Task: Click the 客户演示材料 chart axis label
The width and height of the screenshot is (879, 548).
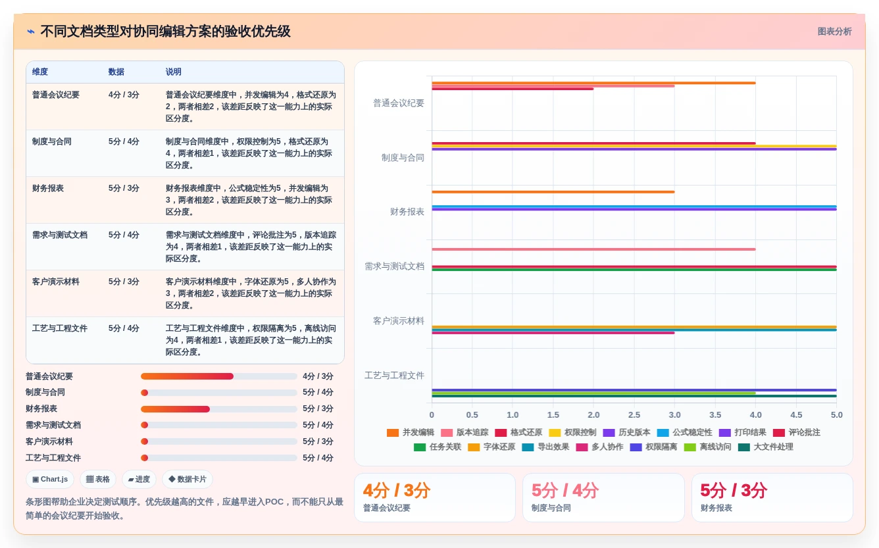Action: (399, 321)
